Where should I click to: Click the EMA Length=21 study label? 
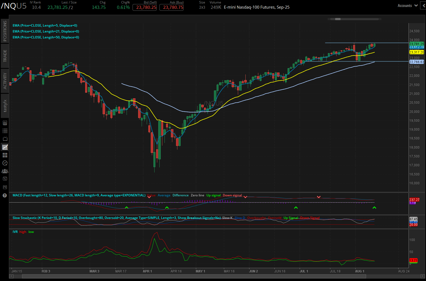[46, 31]
